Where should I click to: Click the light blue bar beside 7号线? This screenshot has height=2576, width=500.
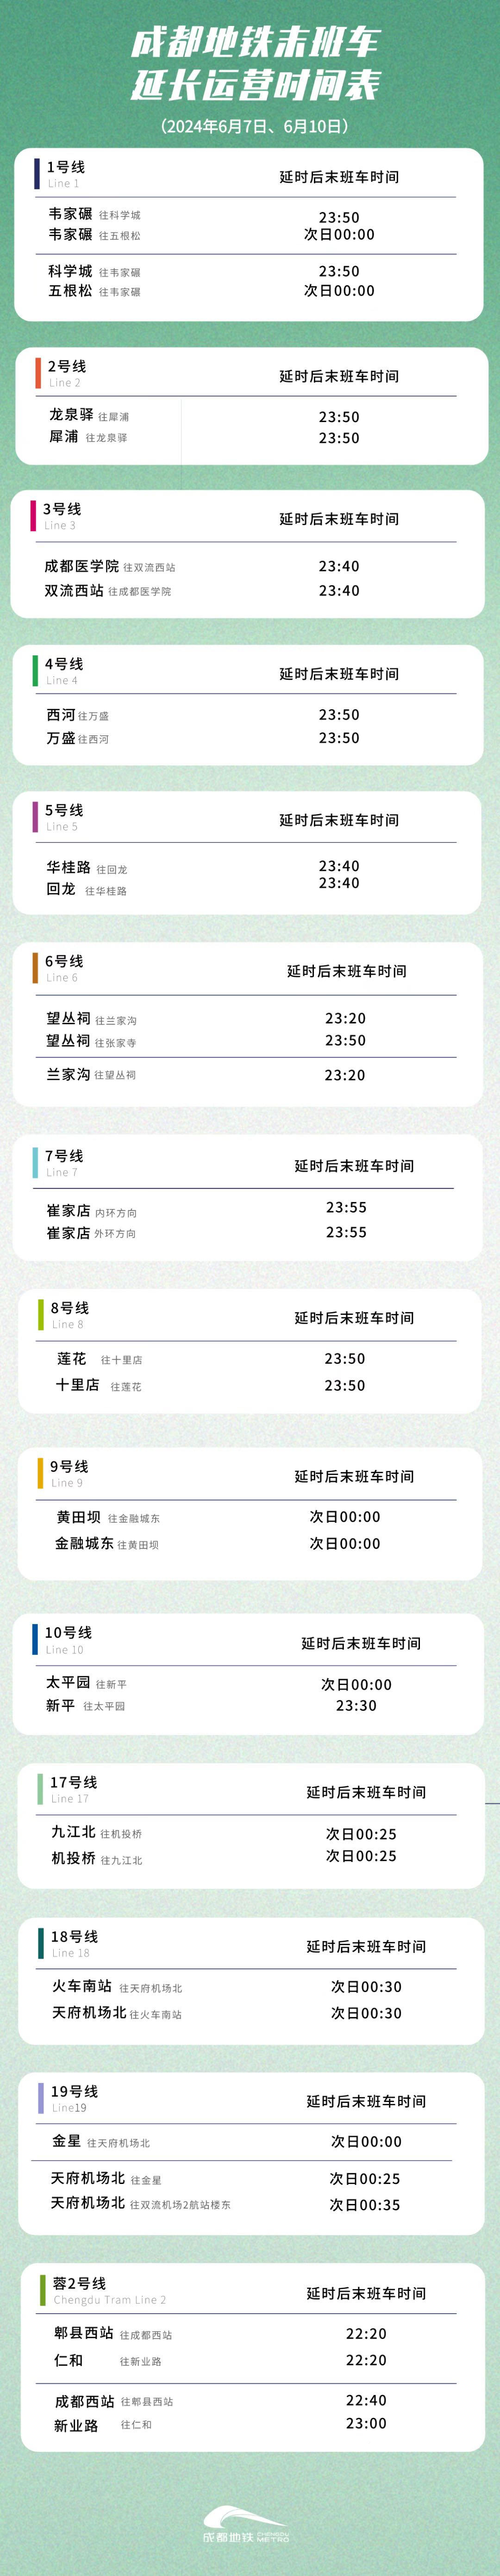[36, 1162]
